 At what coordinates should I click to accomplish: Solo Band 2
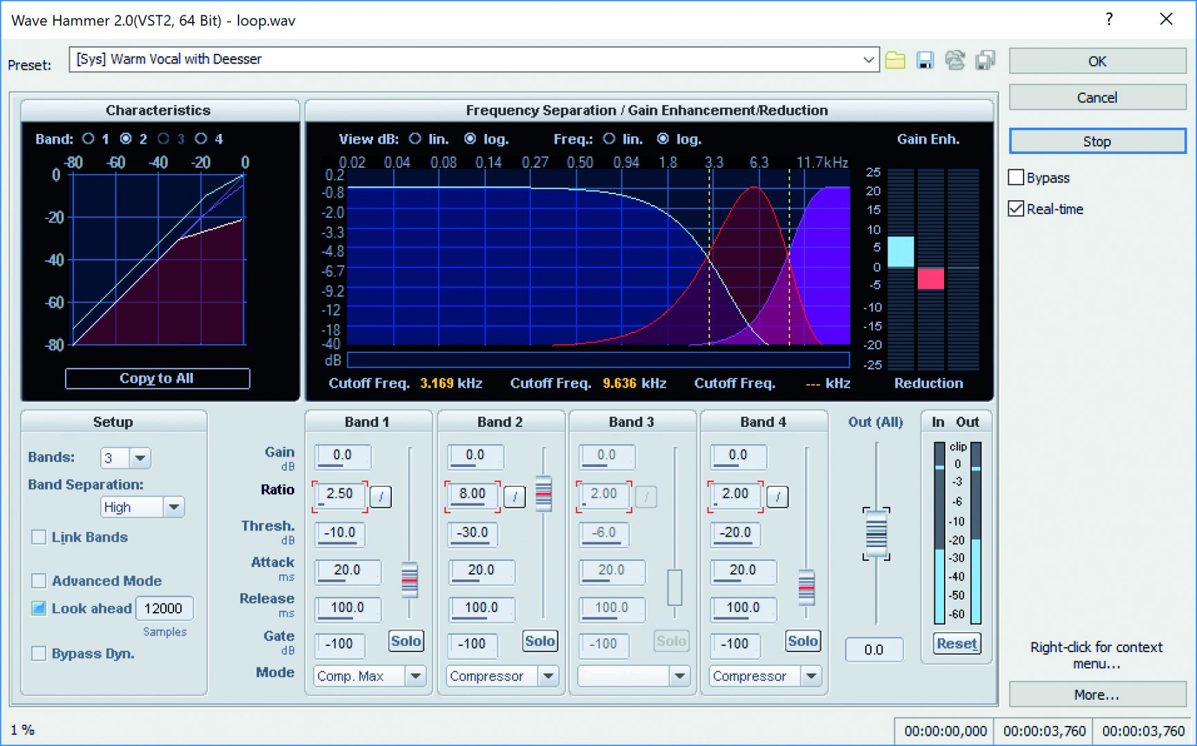coord(539,641)
